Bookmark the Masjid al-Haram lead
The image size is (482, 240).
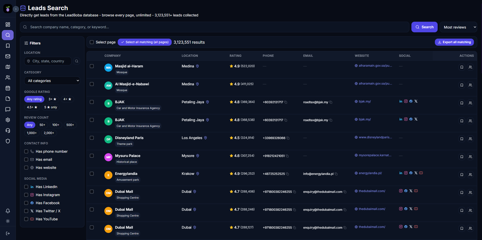(x=462, y=67)
